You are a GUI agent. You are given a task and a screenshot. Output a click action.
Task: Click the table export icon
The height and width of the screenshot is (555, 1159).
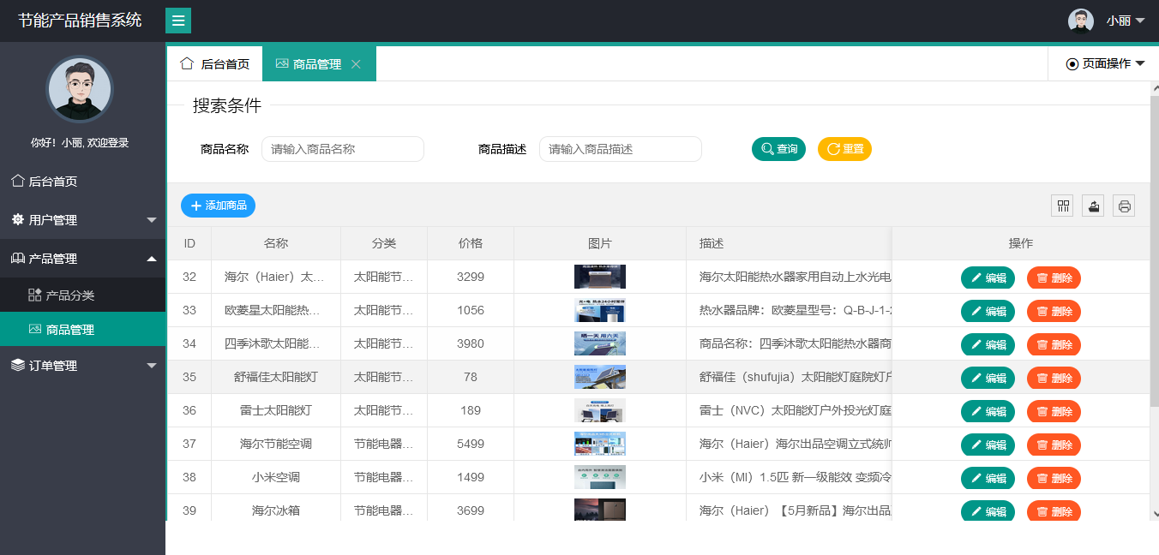[x=1093, y=206]
